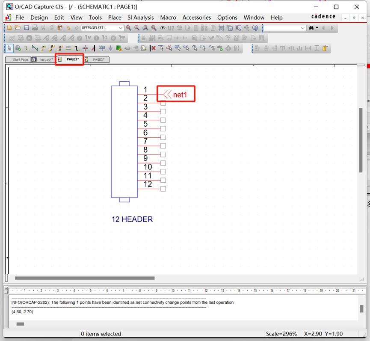Select the Place Part tool
This screenshot has width=370, height=341.
click(x=18, y=48)
